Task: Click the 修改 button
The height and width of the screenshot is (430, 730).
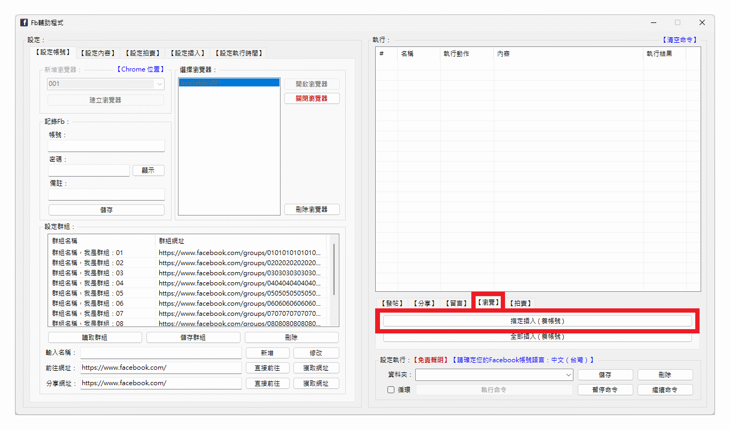Action: pyautogui.click(x=316, y=353)
